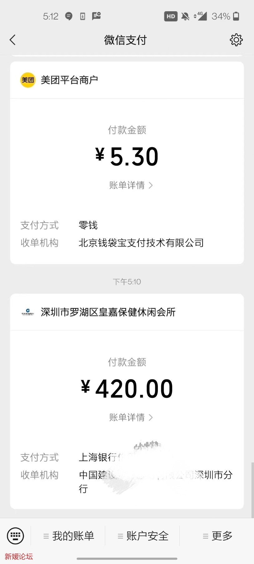Open 账单详情 for the ¥420.00 payment

(130, 417)
